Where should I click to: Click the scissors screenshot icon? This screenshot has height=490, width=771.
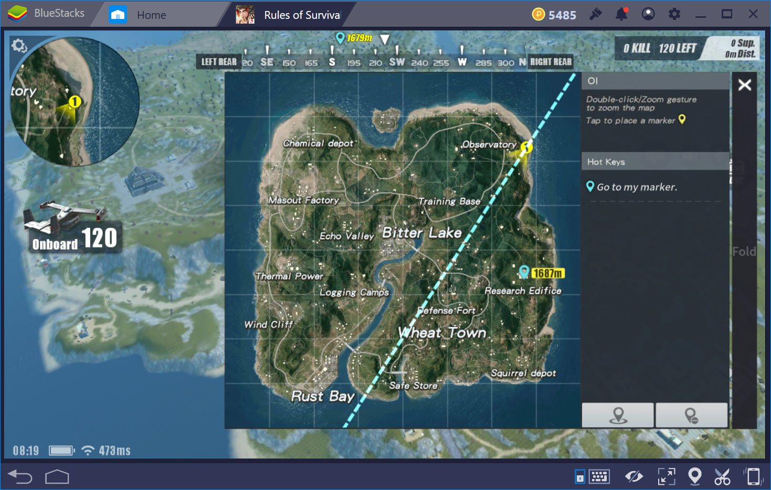(722, 476)
